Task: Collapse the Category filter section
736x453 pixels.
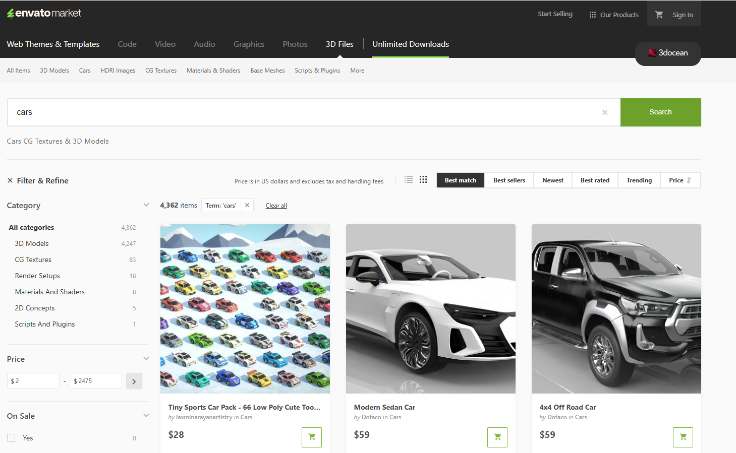Action: (146, 205)
